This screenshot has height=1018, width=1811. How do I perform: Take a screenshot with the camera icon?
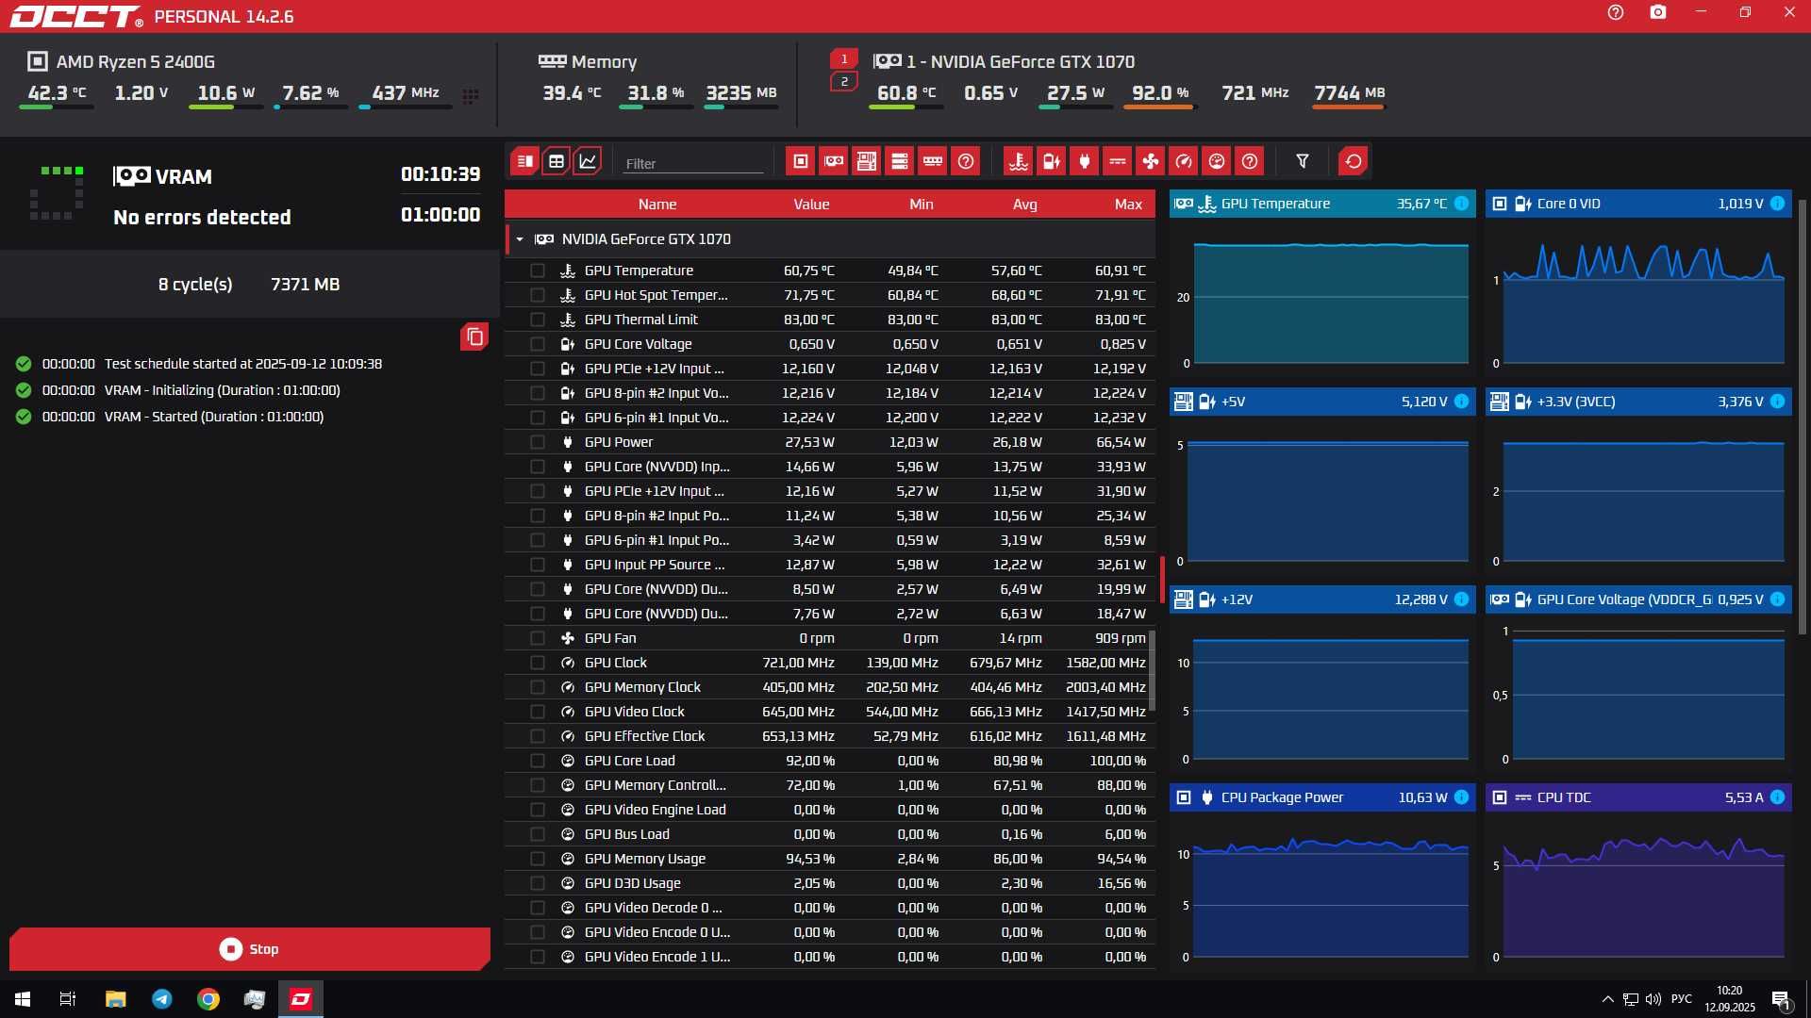click(x=1658, y=13)
